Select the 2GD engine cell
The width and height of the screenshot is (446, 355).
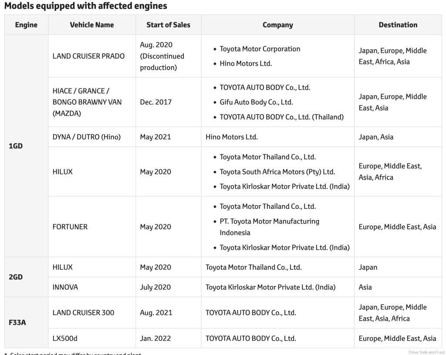tap(16, 277)
